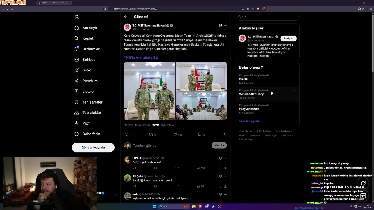Open Premium page in sidebar
The height and width of the screenshot is (210, 374).
pos(86,81)
